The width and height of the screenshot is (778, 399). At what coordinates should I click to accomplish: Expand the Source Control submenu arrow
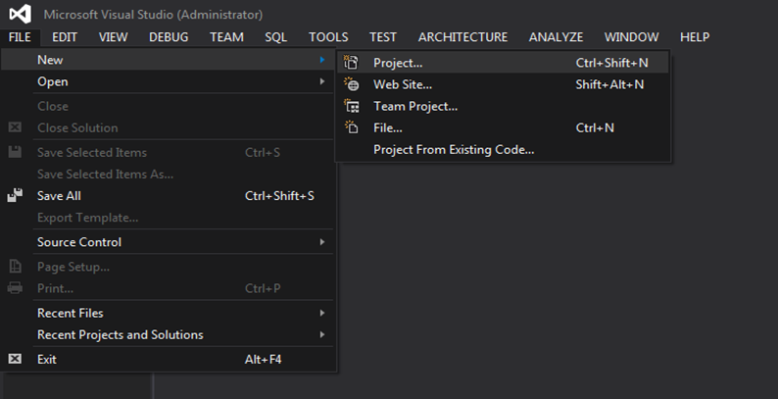322,242
